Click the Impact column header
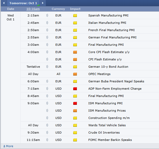159x149 pixels. click(75, 9)
